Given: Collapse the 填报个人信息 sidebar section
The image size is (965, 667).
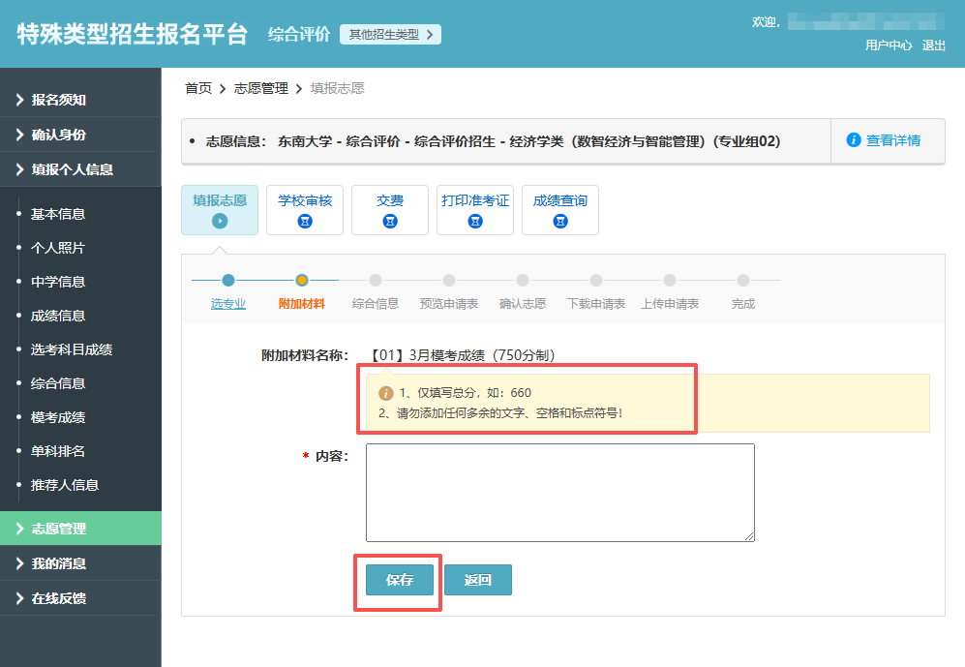Looking at the screenshot, I should pyautogui.click(x=80, y=169).
